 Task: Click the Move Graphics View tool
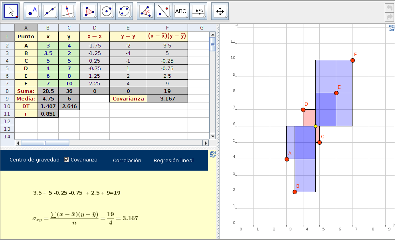click(x=220, y=11)
